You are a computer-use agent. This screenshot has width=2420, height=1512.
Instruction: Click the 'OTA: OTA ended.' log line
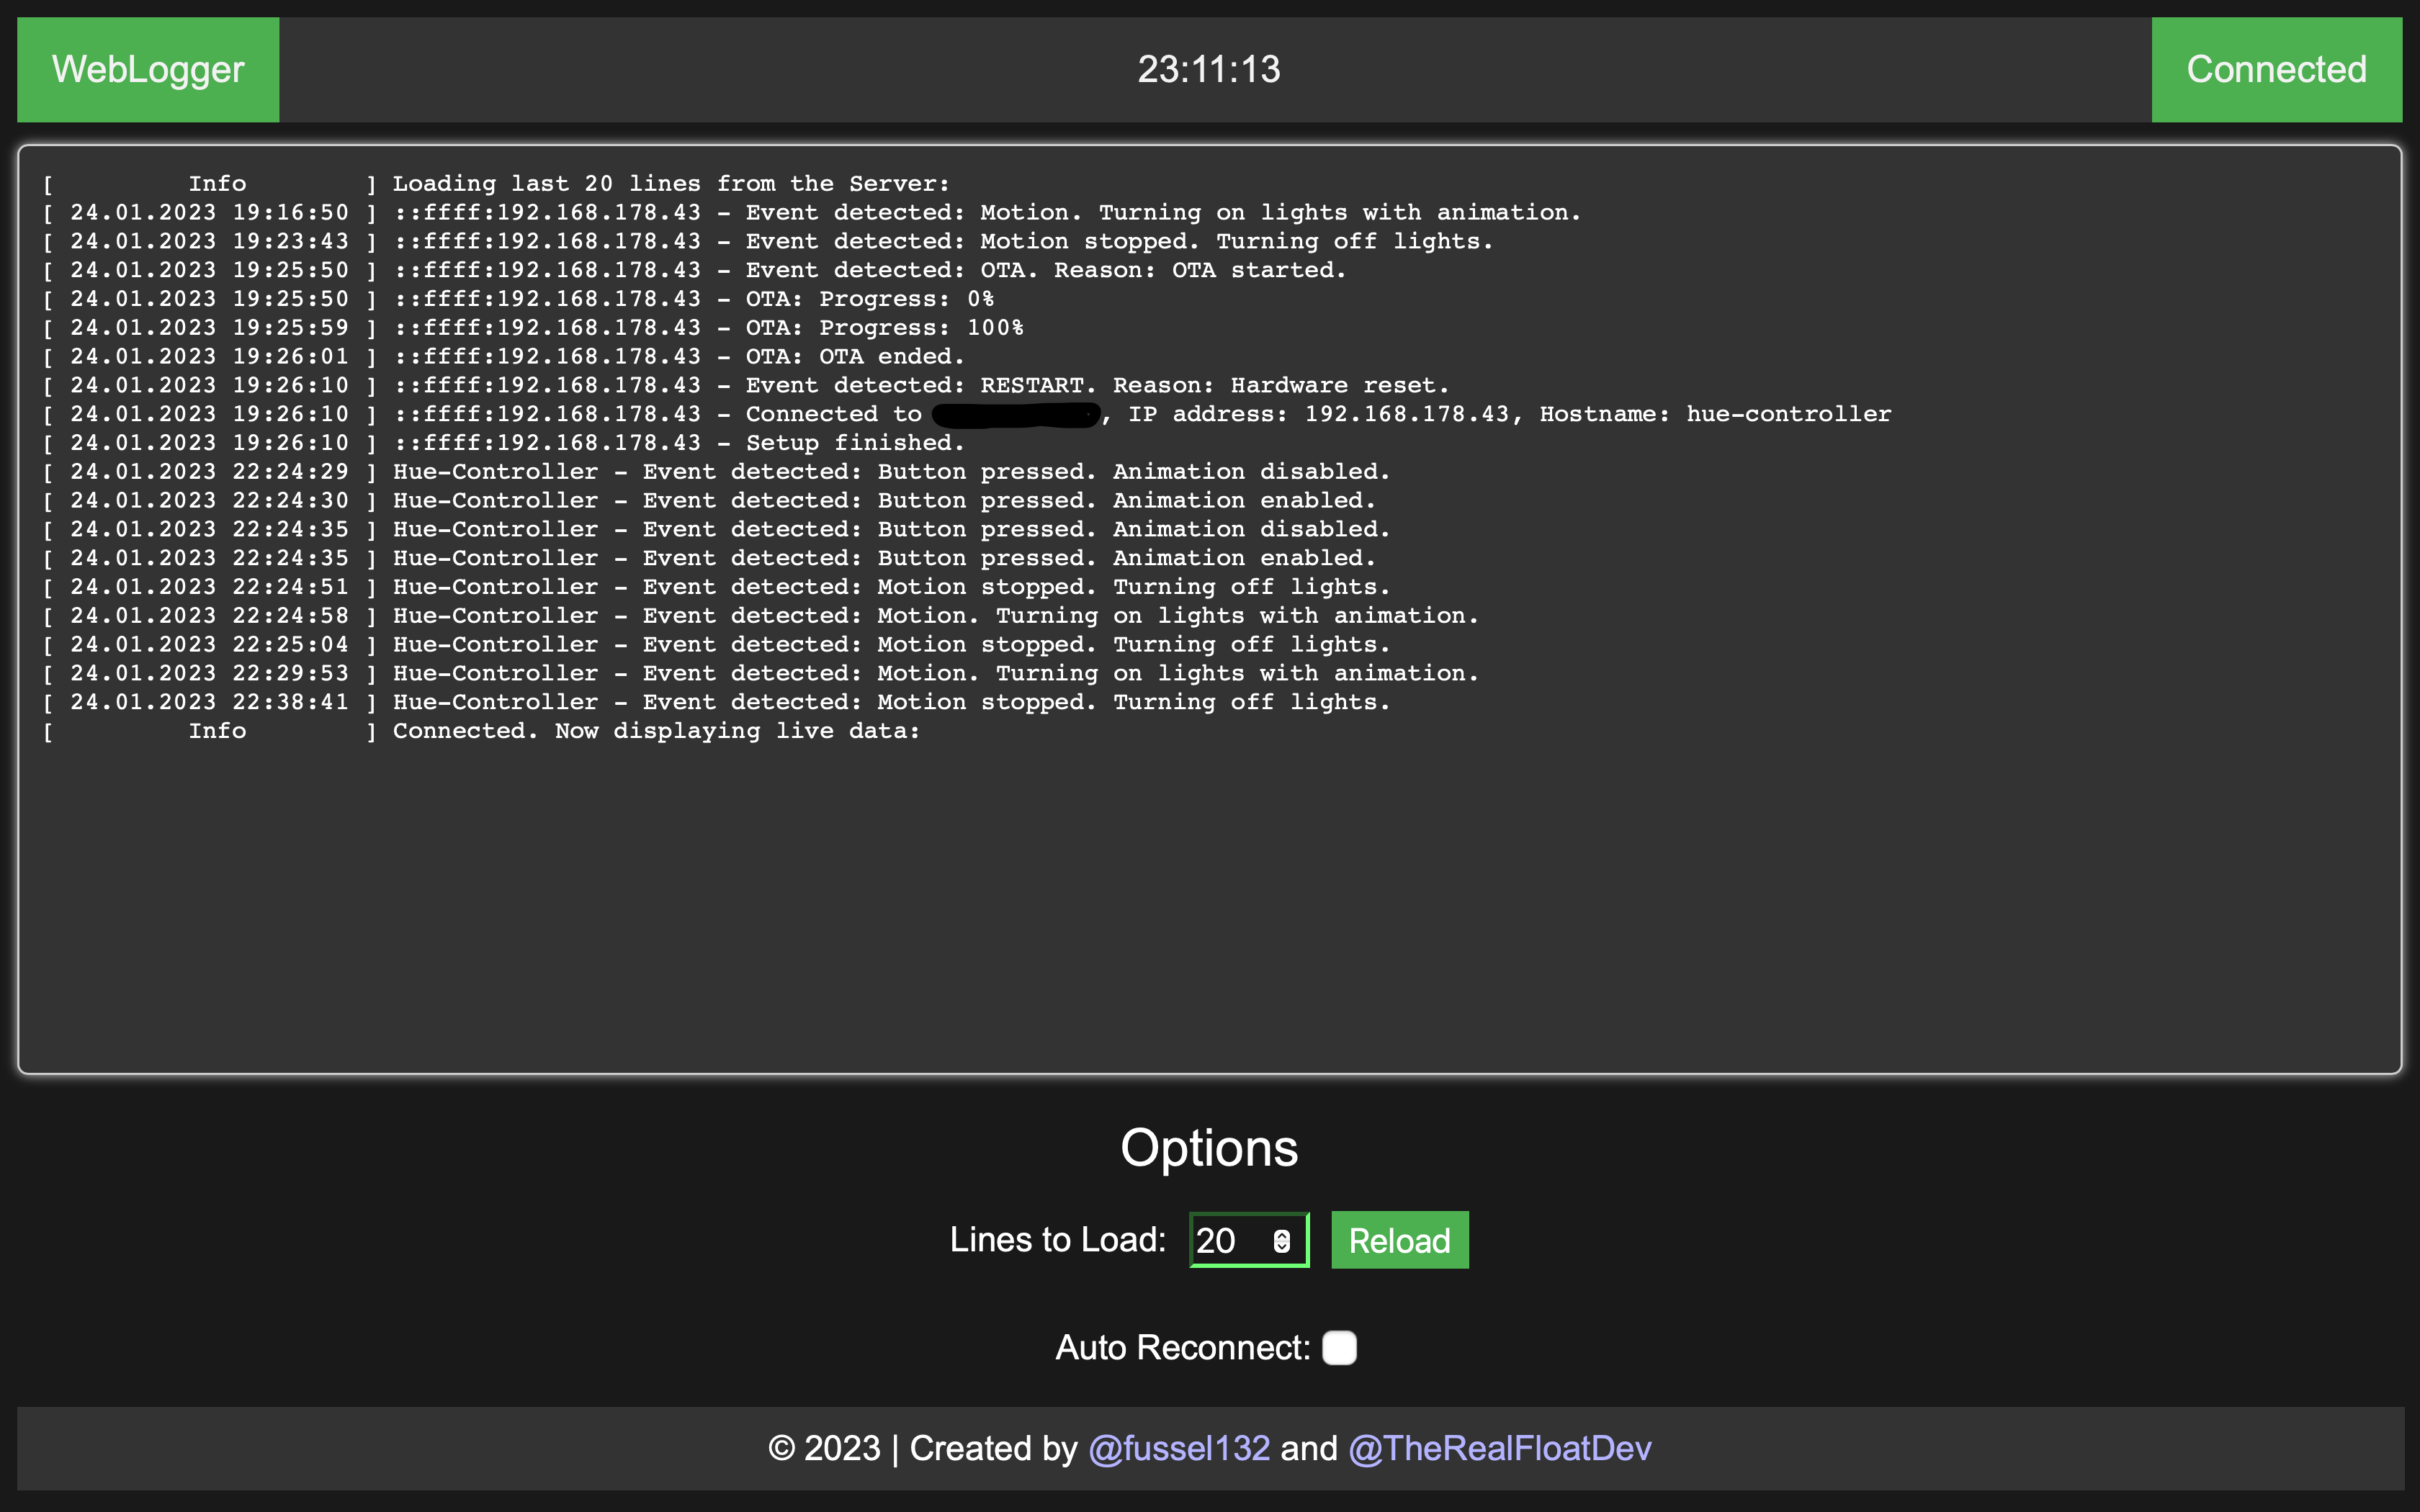click(504, 357)
